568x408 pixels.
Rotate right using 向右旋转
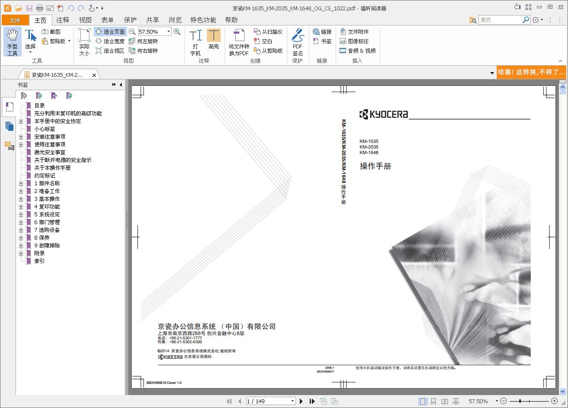143,51
